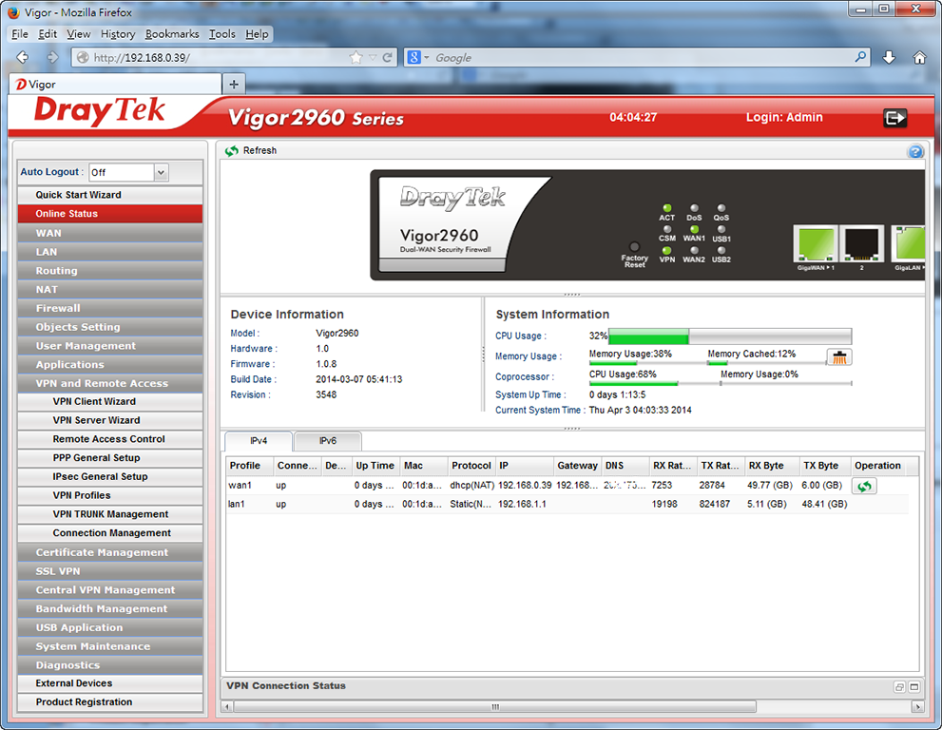Collapse the VPN and Remote Access section
The width and height of the screenshot is (942, 730).
[x=110, y=383]
